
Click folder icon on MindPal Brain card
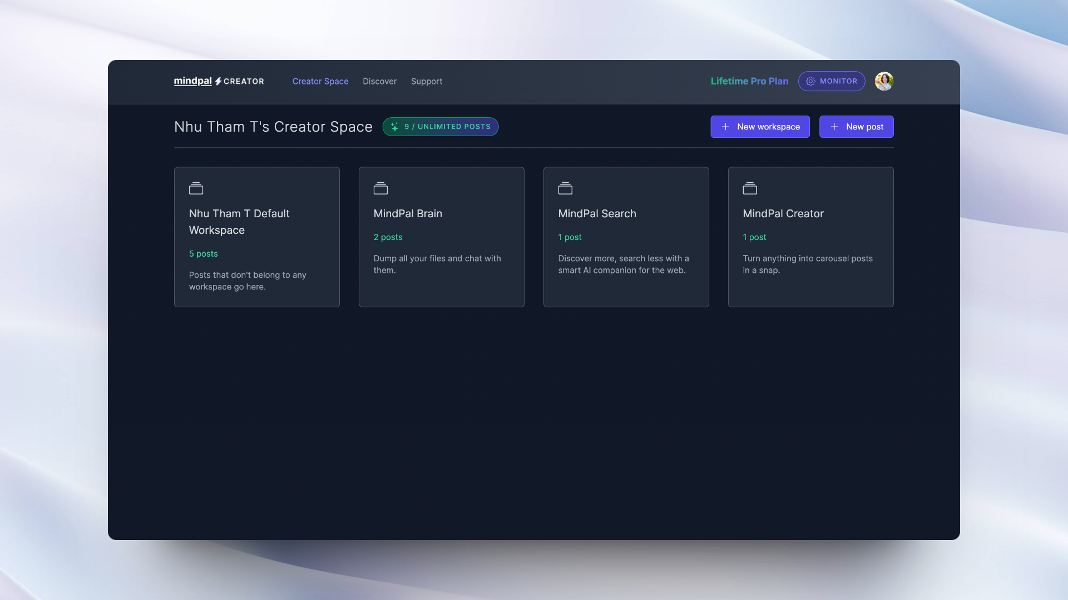[x=380, y=188]
